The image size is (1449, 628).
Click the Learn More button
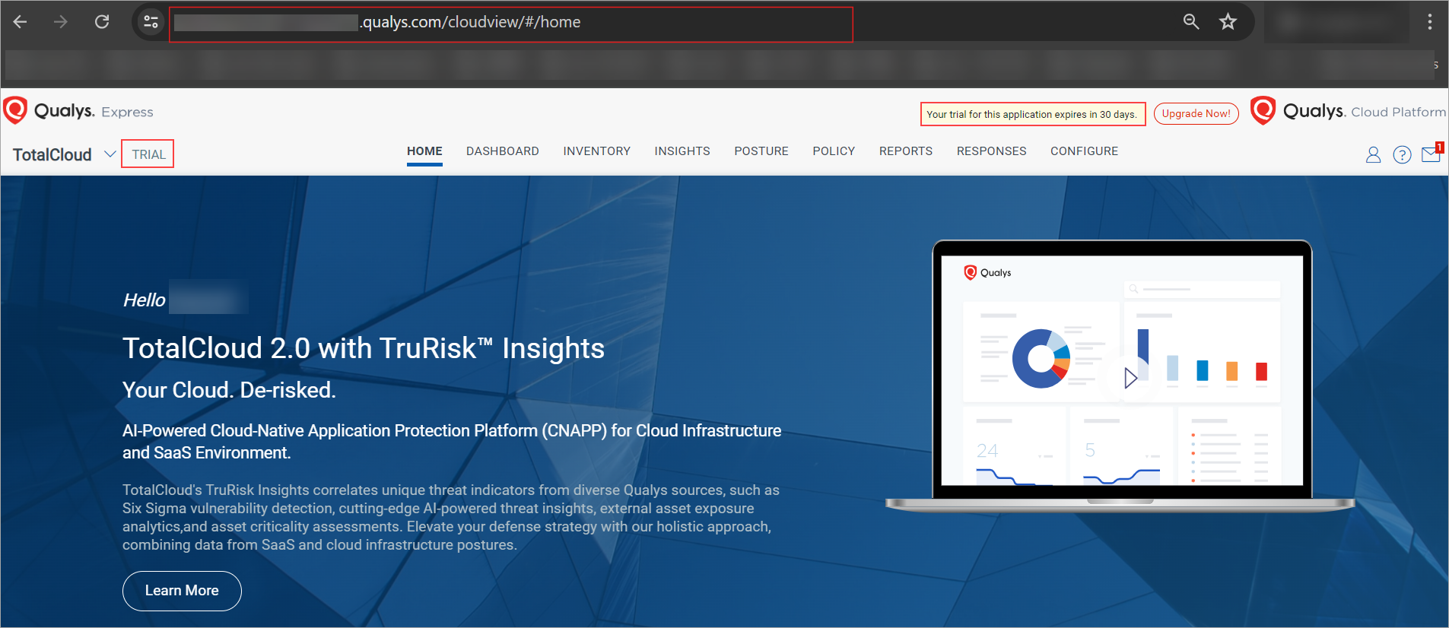point(182,591)
